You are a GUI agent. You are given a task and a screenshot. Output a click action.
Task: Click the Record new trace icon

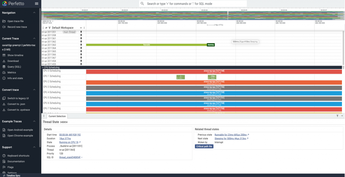click(4, 27)
